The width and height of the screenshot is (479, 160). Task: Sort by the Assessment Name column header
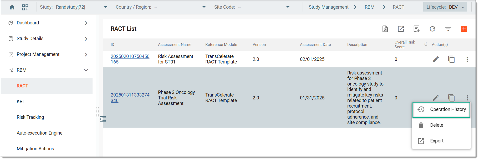pyautogui.click(x=175, y=45)
